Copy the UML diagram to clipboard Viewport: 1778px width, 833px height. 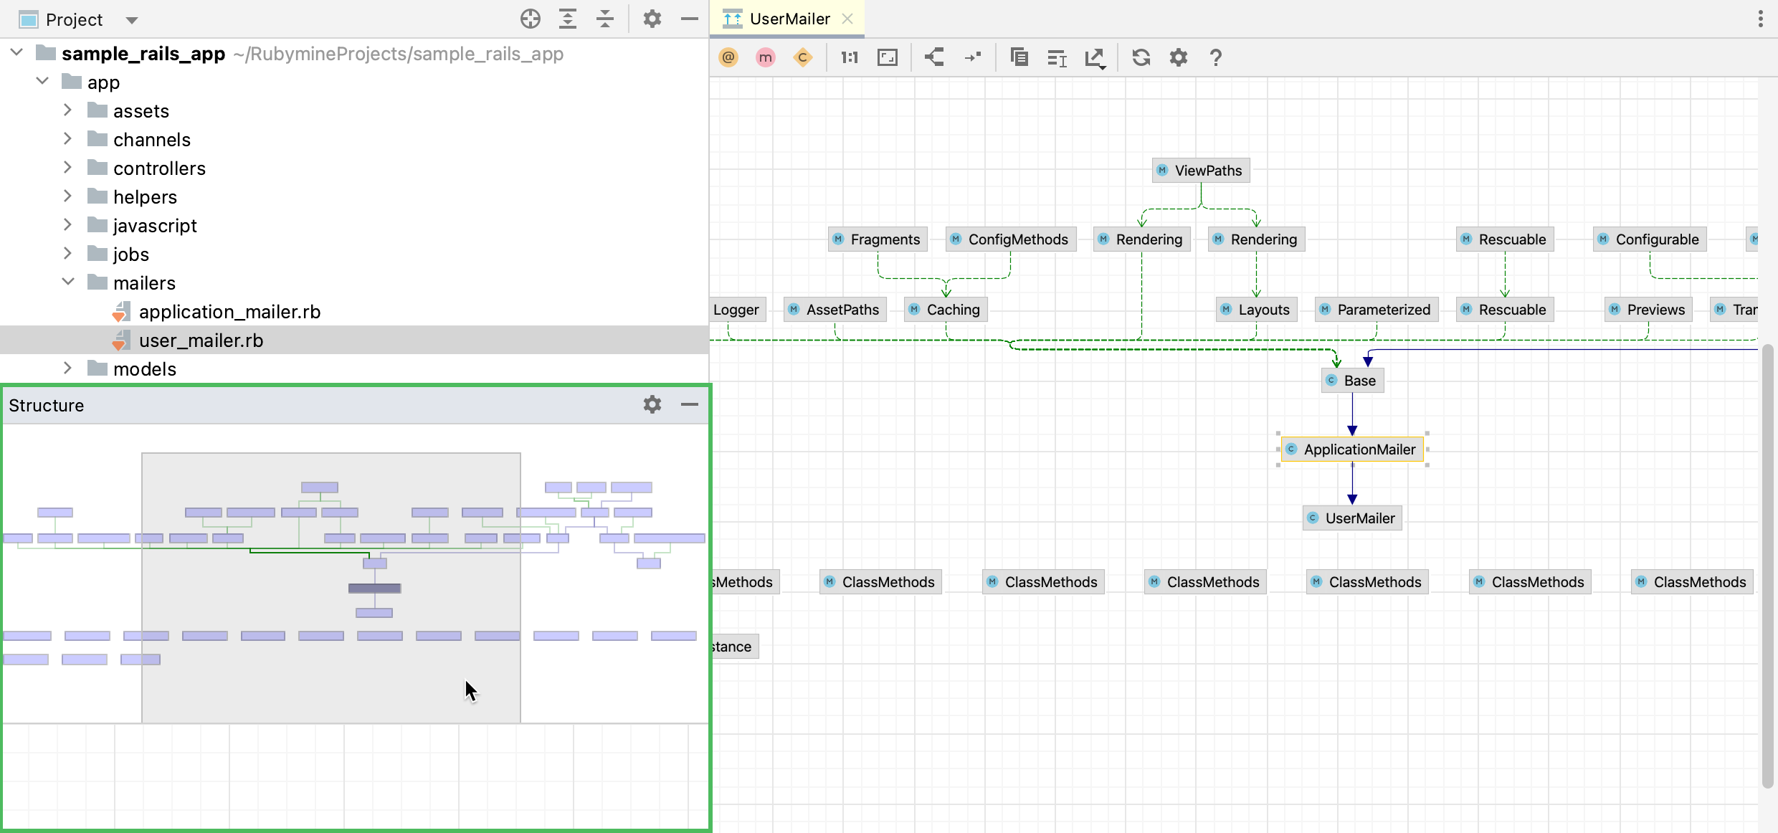tap(1019, 57)
